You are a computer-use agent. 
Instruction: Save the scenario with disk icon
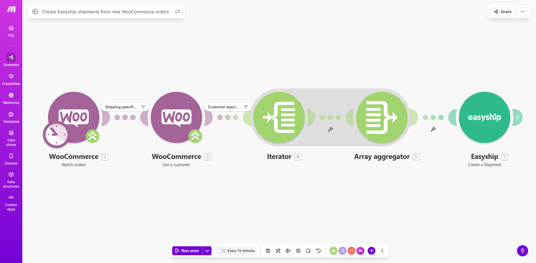coord(268,251)
